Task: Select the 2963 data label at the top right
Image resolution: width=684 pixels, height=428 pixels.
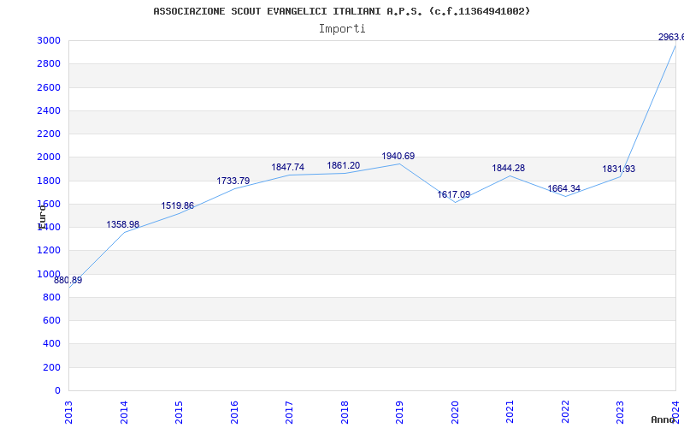Action: [671, 38]
